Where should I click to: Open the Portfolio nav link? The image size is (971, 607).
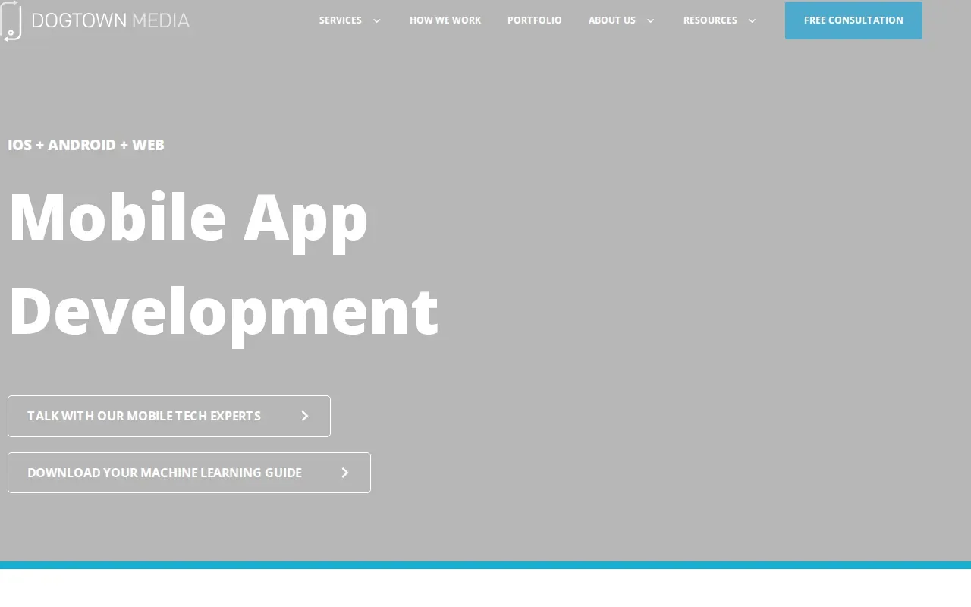coord(535,20)
